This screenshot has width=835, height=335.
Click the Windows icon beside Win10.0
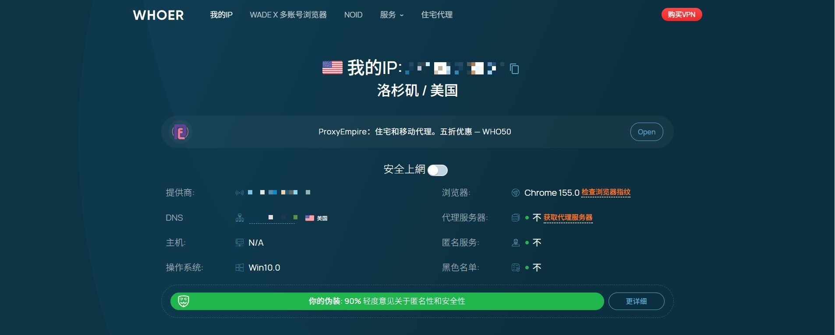click(x=240, y=268)
